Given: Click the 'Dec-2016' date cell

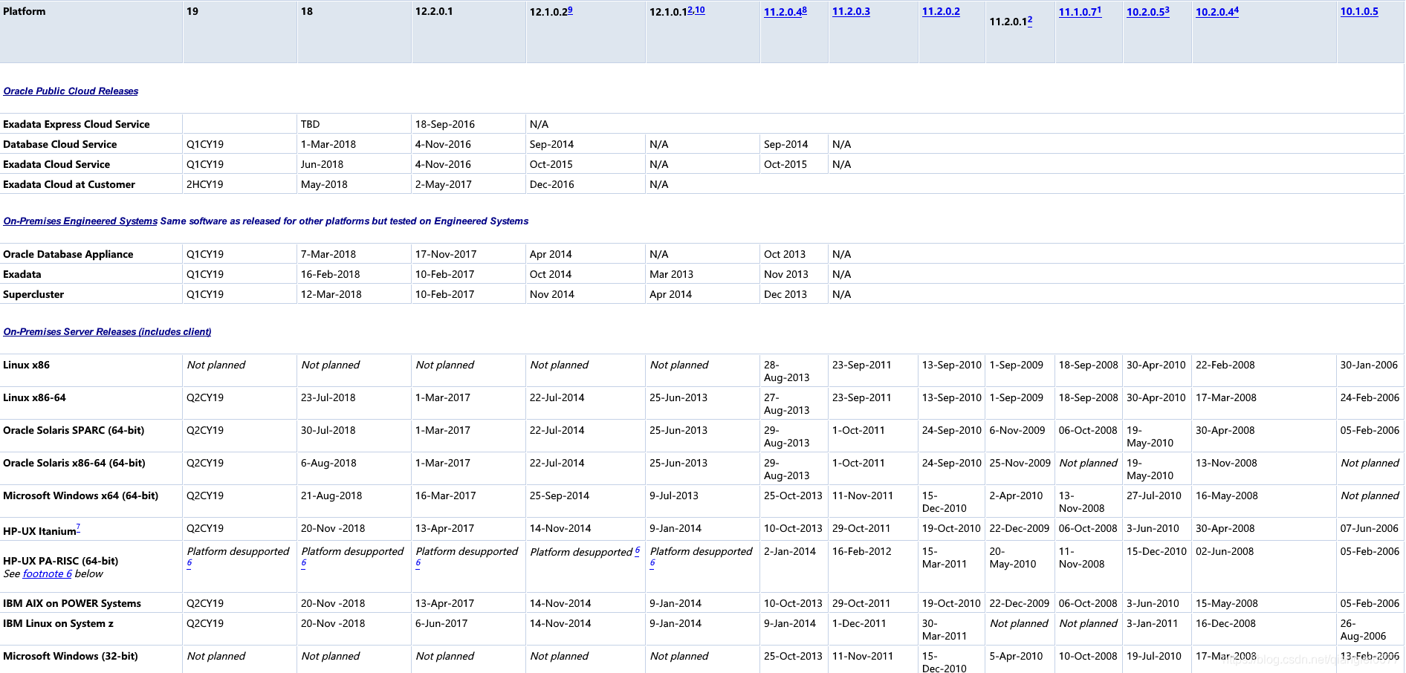Looking at the screenshot, I should (x=552, y=185).
